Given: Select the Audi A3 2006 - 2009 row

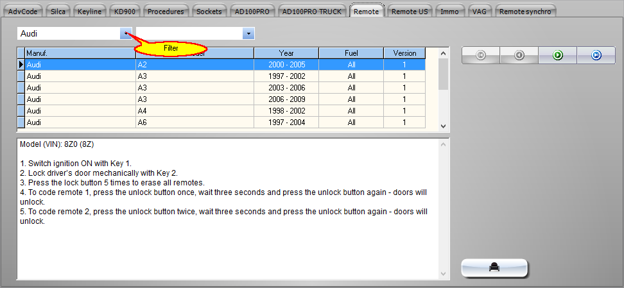Looking at the screenshot, I should (x=225, y=99).
